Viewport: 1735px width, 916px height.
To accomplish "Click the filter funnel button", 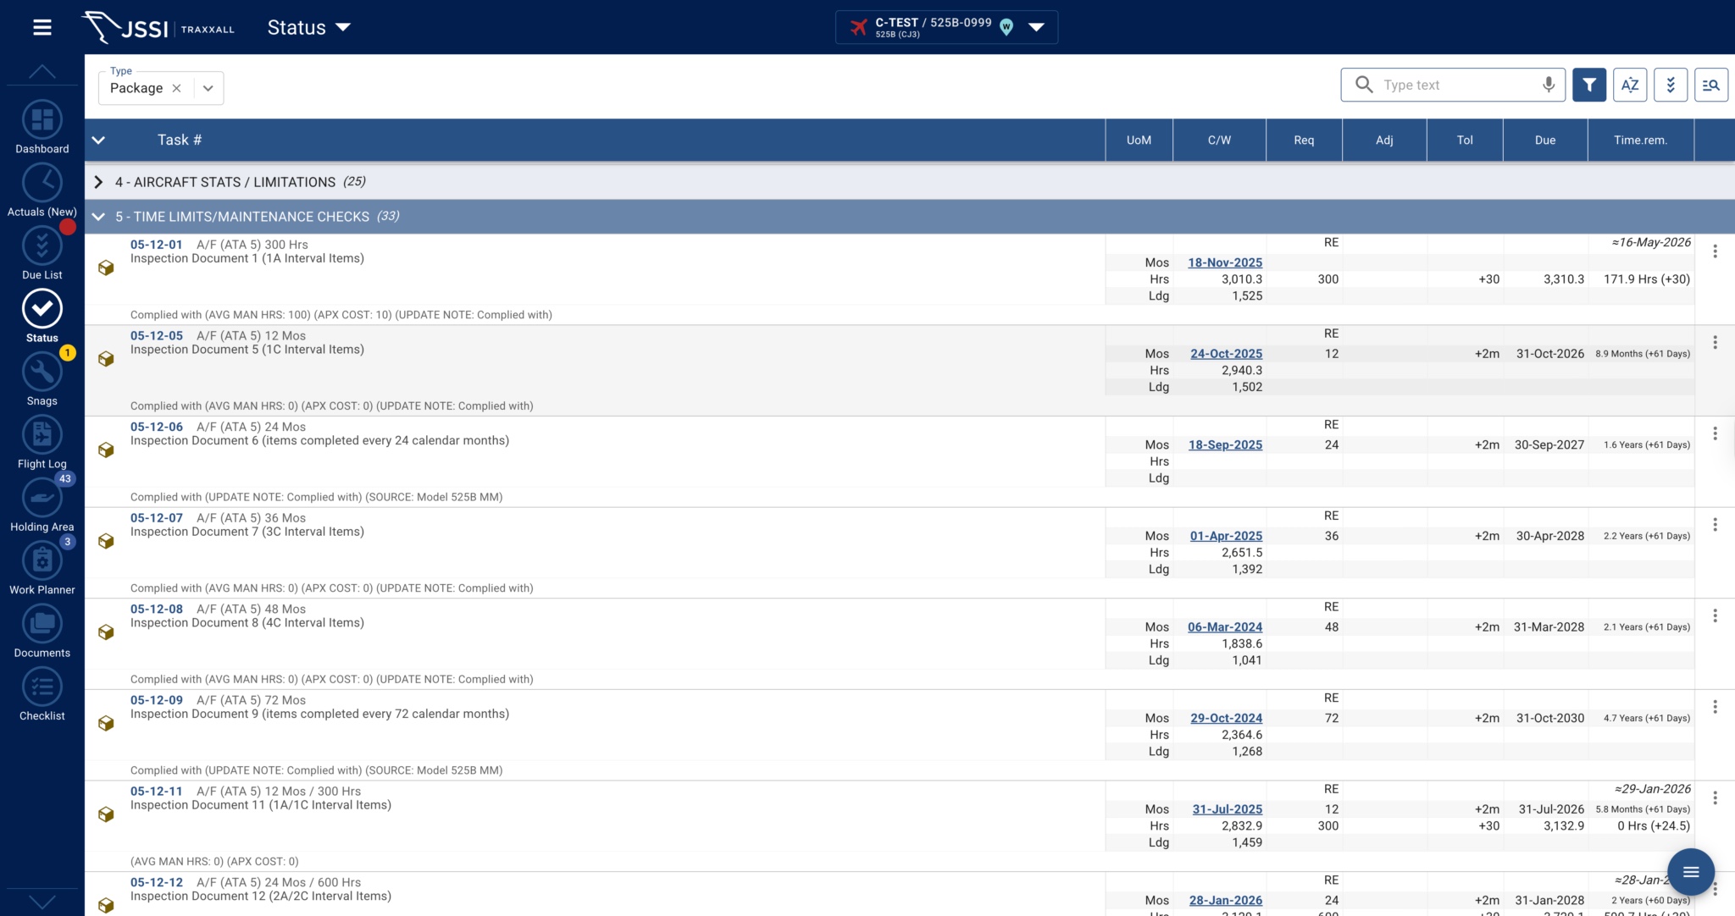I will point(1588,85).
